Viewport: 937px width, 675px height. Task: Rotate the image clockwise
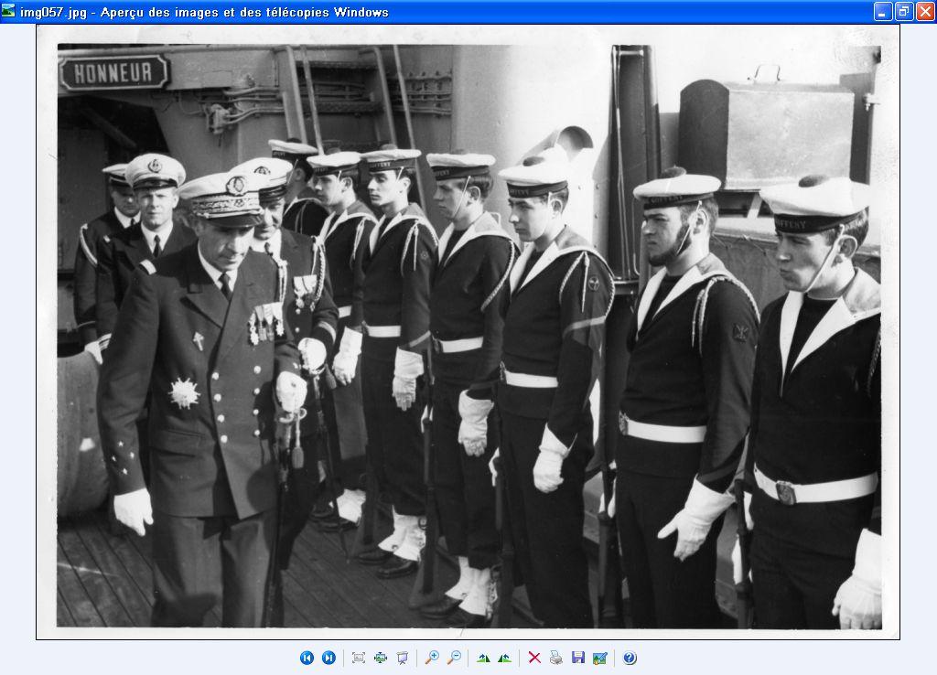click(x=483, y=658)
